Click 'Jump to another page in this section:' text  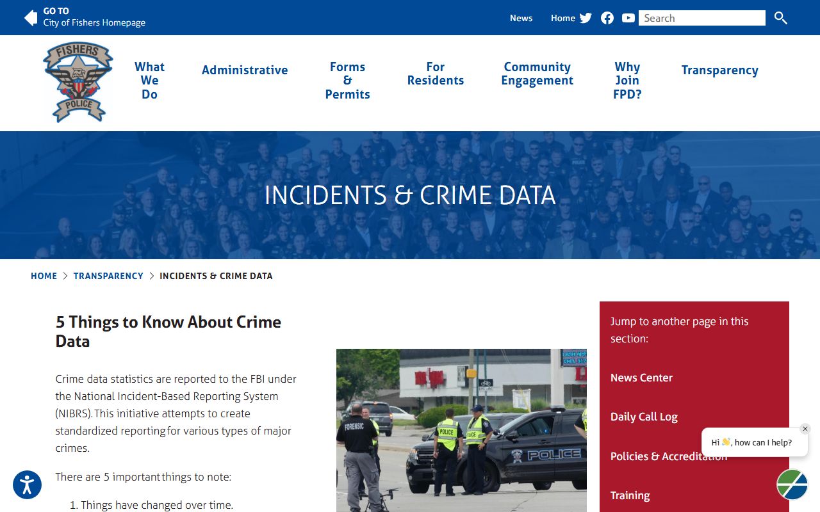(679, 330)
